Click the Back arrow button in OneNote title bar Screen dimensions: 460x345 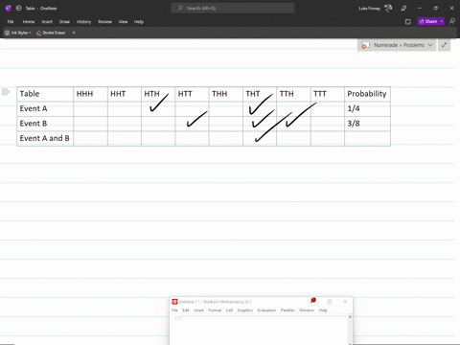[x=19, y=9]
